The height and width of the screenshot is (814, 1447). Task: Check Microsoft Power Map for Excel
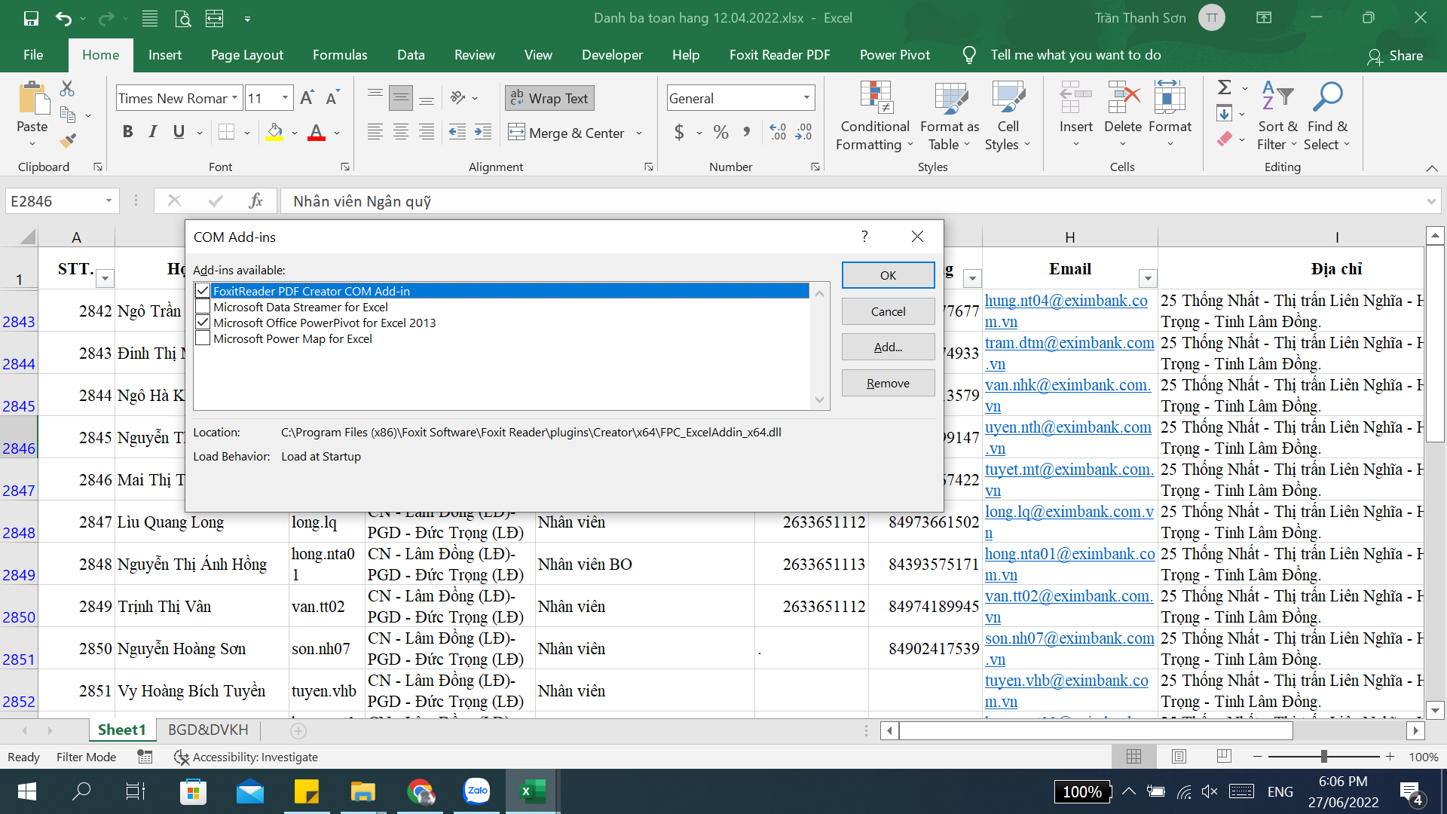pos(202,338)
